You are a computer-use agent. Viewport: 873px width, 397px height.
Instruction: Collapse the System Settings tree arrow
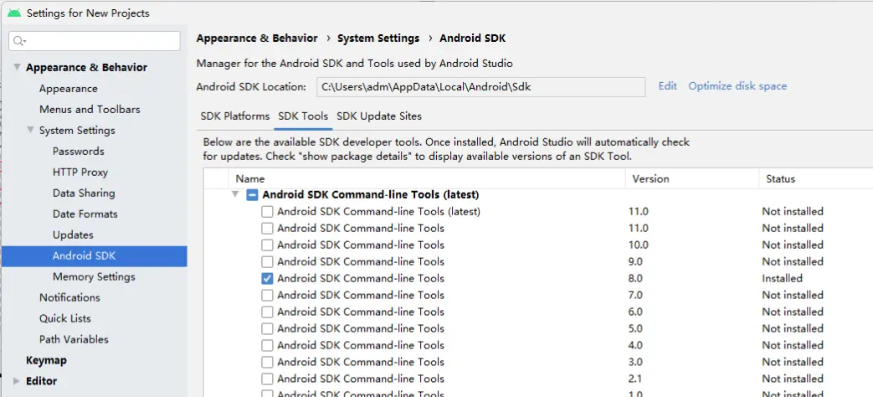point(30,131)
